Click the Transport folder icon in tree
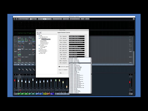The image size is (148, 111). pos(39,45)
